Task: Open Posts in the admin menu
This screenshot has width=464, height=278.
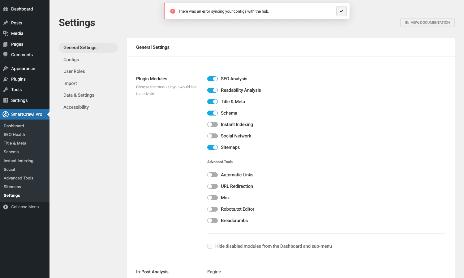Action: click(x=25, y=23)
